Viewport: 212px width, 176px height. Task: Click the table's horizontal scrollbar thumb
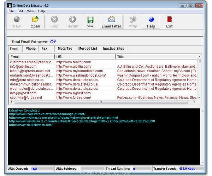[x=101, y=102]
